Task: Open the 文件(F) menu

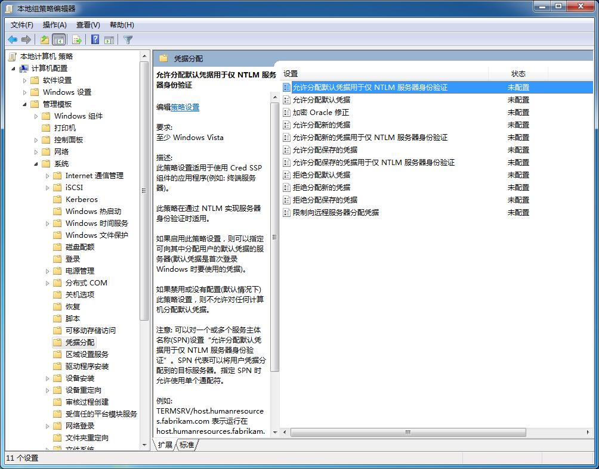Action: coord(21,25)
